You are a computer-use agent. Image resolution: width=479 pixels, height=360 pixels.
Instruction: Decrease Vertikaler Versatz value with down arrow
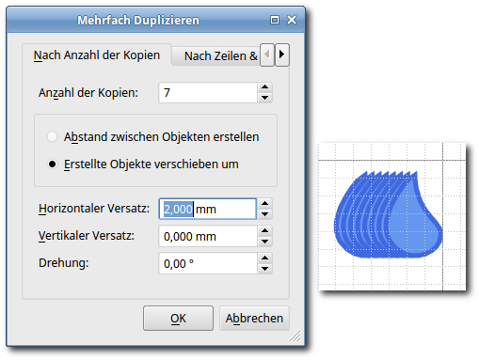[x=264, y=242]
